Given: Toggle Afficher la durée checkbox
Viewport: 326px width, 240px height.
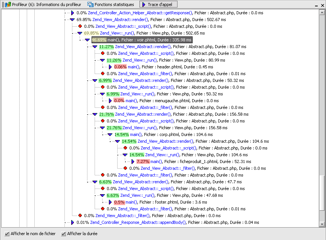Looking at the screenshot, I should click(x=64, y=234).
